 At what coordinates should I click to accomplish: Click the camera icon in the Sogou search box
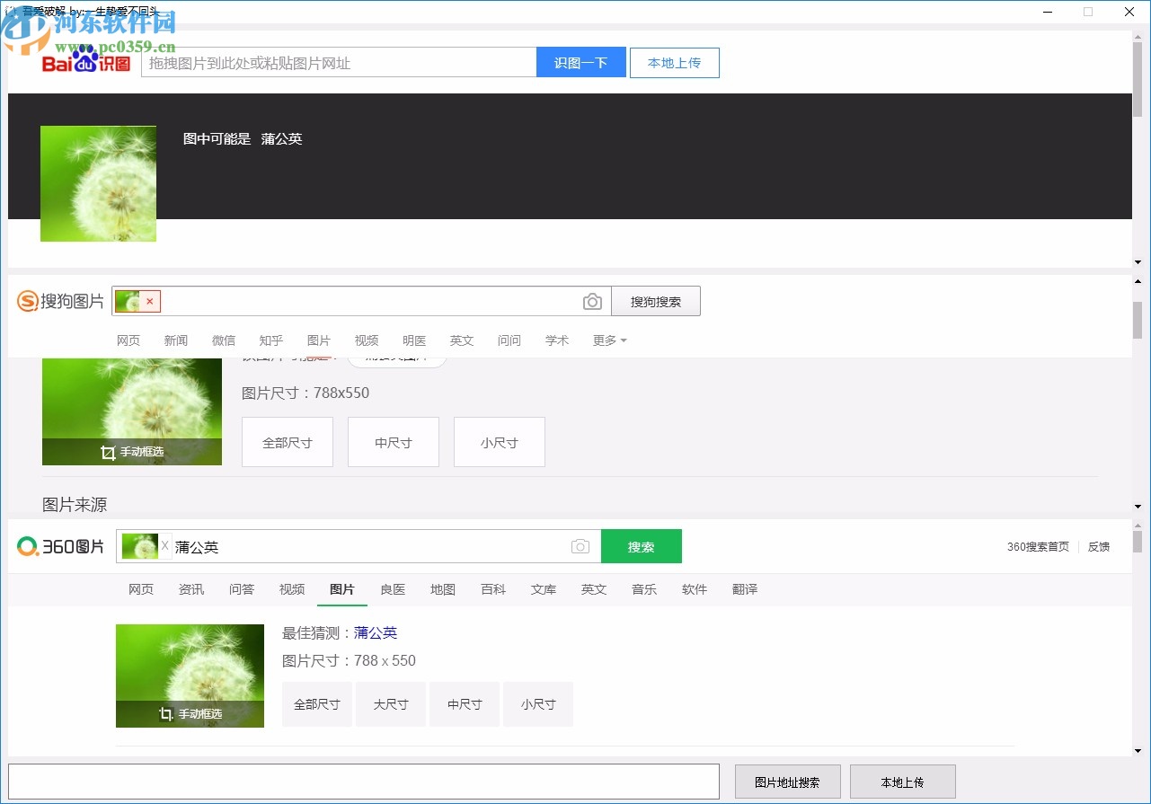(592, 301)
